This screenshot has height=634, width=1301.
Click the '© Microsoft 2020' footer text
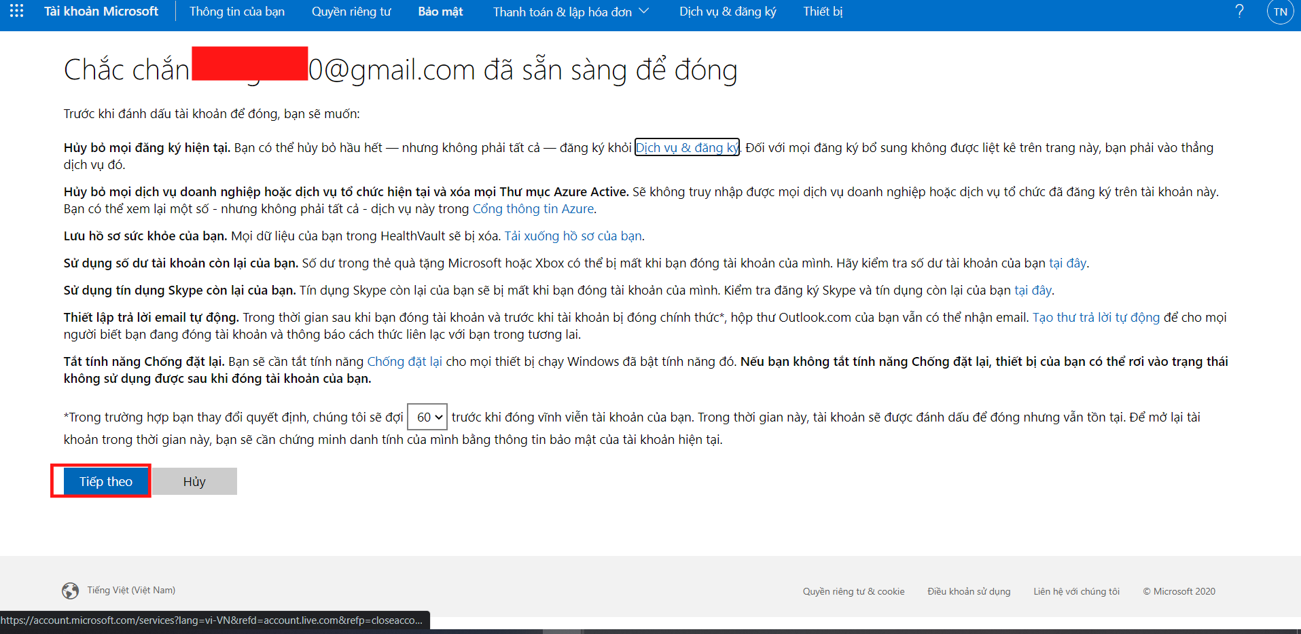1179,592
